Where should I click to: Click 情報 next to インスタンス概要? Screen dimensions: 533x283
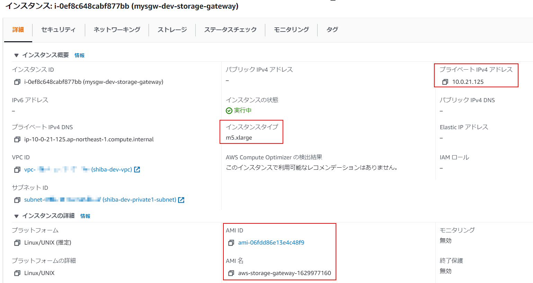click(x=79, y=55)
